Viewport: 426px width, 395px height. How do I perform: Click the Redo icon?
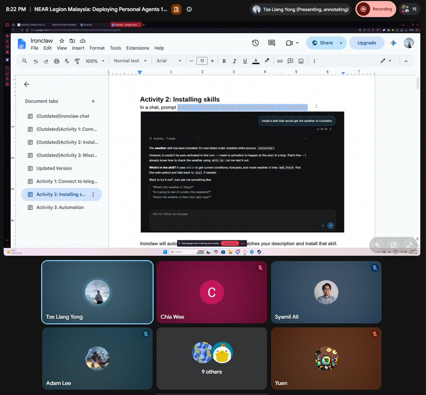coord(46,61)
